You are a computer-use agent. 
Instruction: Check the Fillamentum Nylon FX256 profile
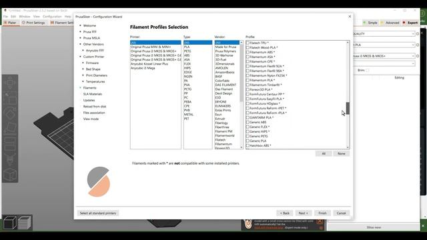(248, 75)
